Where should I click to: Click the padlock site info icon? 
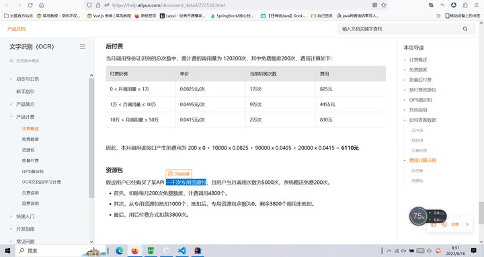click(x=98, y=5)
